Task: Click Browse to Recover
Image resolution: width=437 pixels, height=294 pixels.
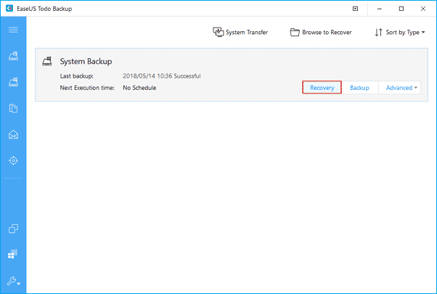Action: tap(321, 33)
